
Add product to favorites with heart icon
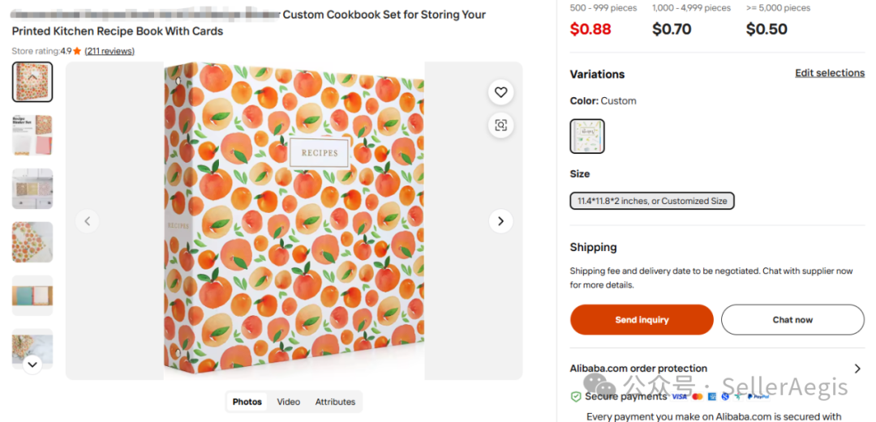(500, 92)
